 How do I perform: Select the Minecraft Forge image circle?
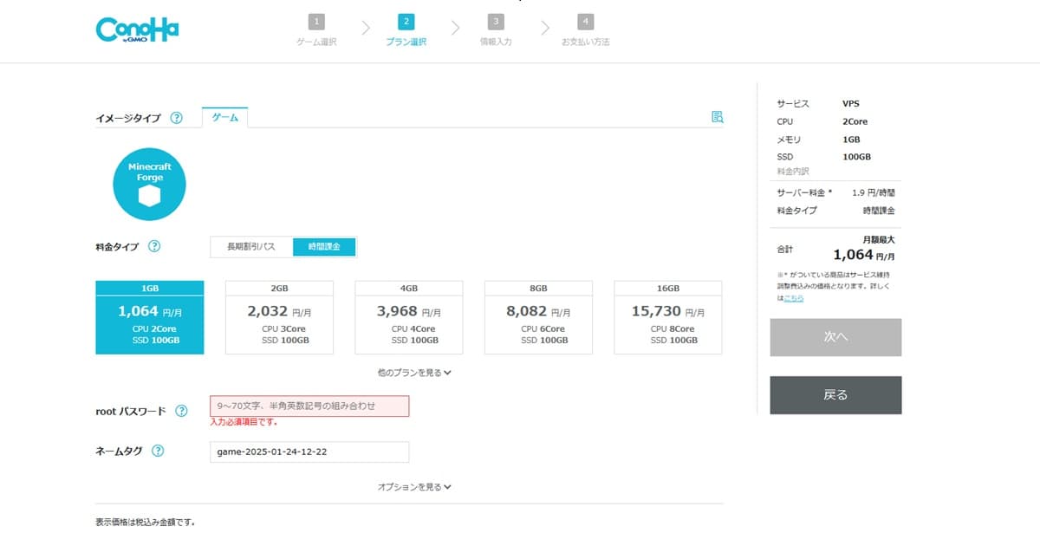coord(150,184)
